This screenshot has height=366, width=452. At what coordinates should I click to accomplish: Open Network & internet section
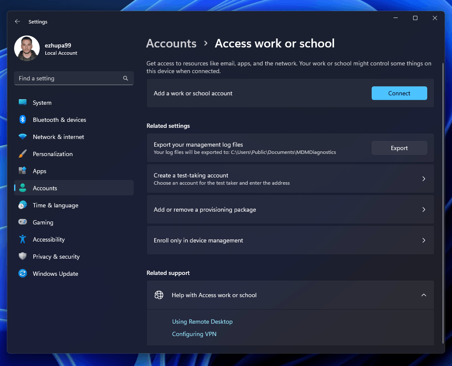click(74, 137)
